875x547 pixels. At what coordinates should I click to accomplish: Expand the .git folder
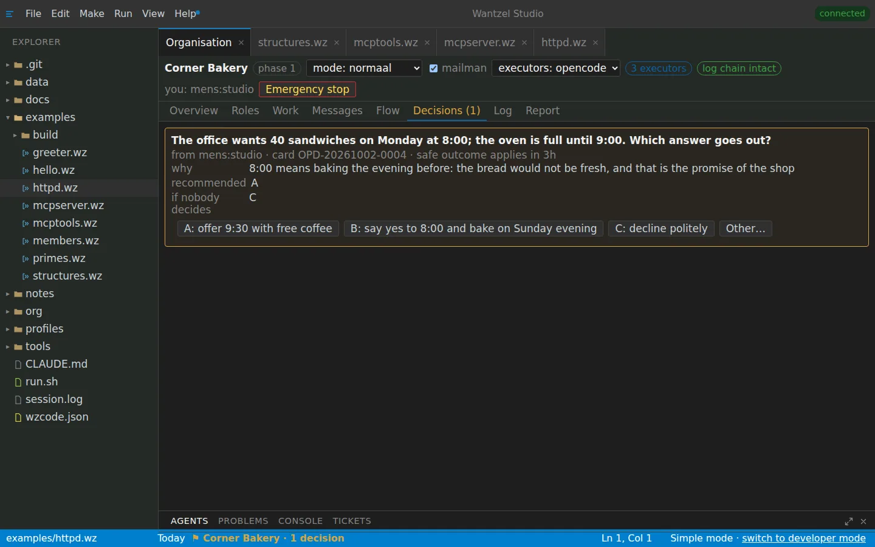(8, 65)
